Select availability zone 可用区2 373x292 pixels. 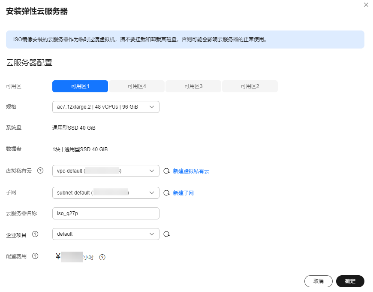(x=250, y=86)
